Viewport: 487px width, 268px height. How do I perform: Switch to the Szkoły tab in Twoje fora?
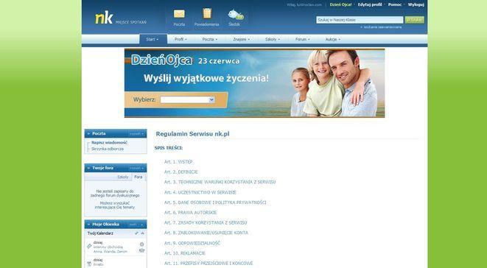(123, 177)
